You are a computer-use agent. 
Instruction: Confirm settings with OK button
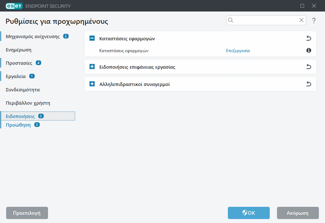[249, 213]
